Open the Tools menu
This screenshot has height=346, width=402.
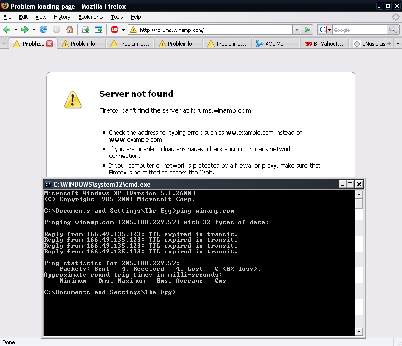pos(117,17)
